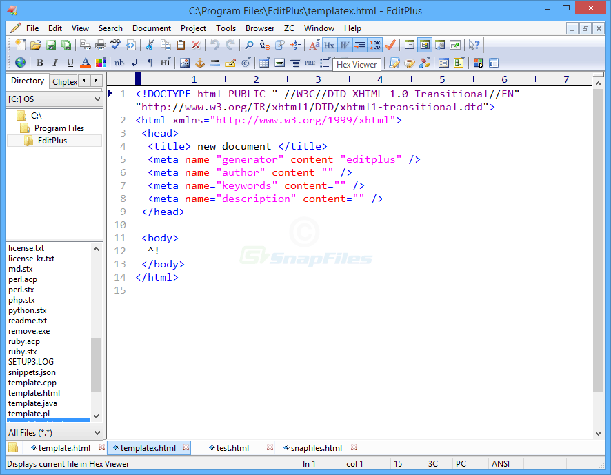Cut selection with the scissors icon
Viewport: 611px width, 475px height.
(150, 45)
